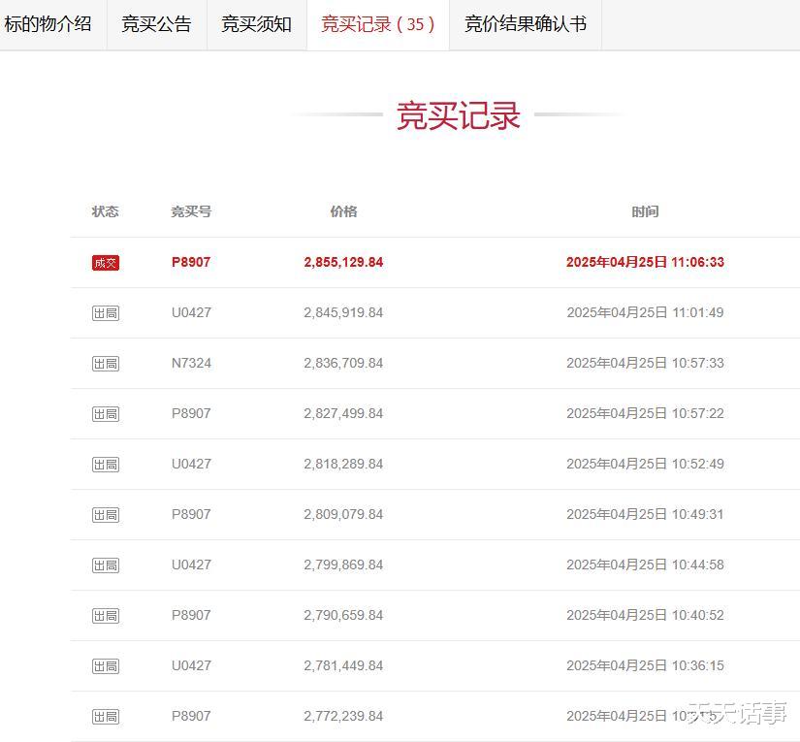The height and width of the screenshot is (742, 800).
Task: Click bidder P8907 in the 2,790,659.84 row
Action: 191,616
